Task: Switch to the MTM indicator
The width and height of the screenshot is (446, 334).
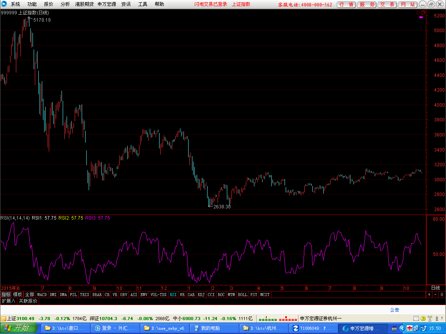Action: [231, 295]
